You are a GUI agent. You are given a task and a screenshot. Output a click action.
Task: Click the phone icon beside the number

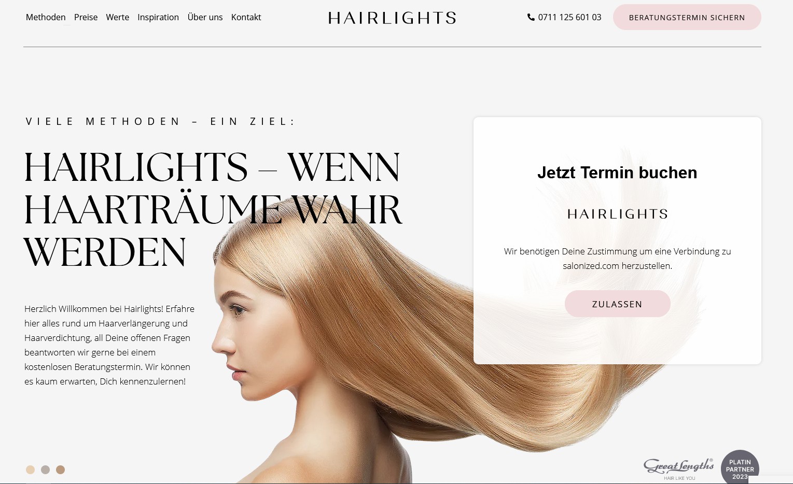pos(531,17)
